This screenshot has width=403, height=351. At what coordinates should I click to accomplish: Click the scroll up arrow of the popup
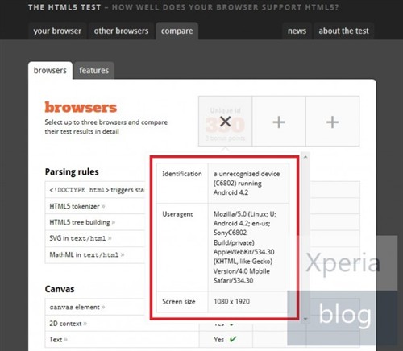pyautogui.click(x=305, y=157)
